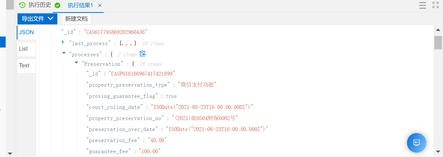Click the 新建文档 button
The width and height of the screenshot is (443, 157).
point(76,19)
